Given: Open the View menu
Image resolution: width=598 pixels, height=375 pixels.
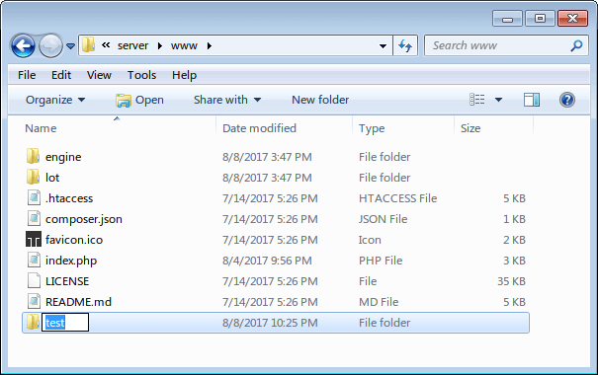Looking at the screenshot, I should point(99,75).
